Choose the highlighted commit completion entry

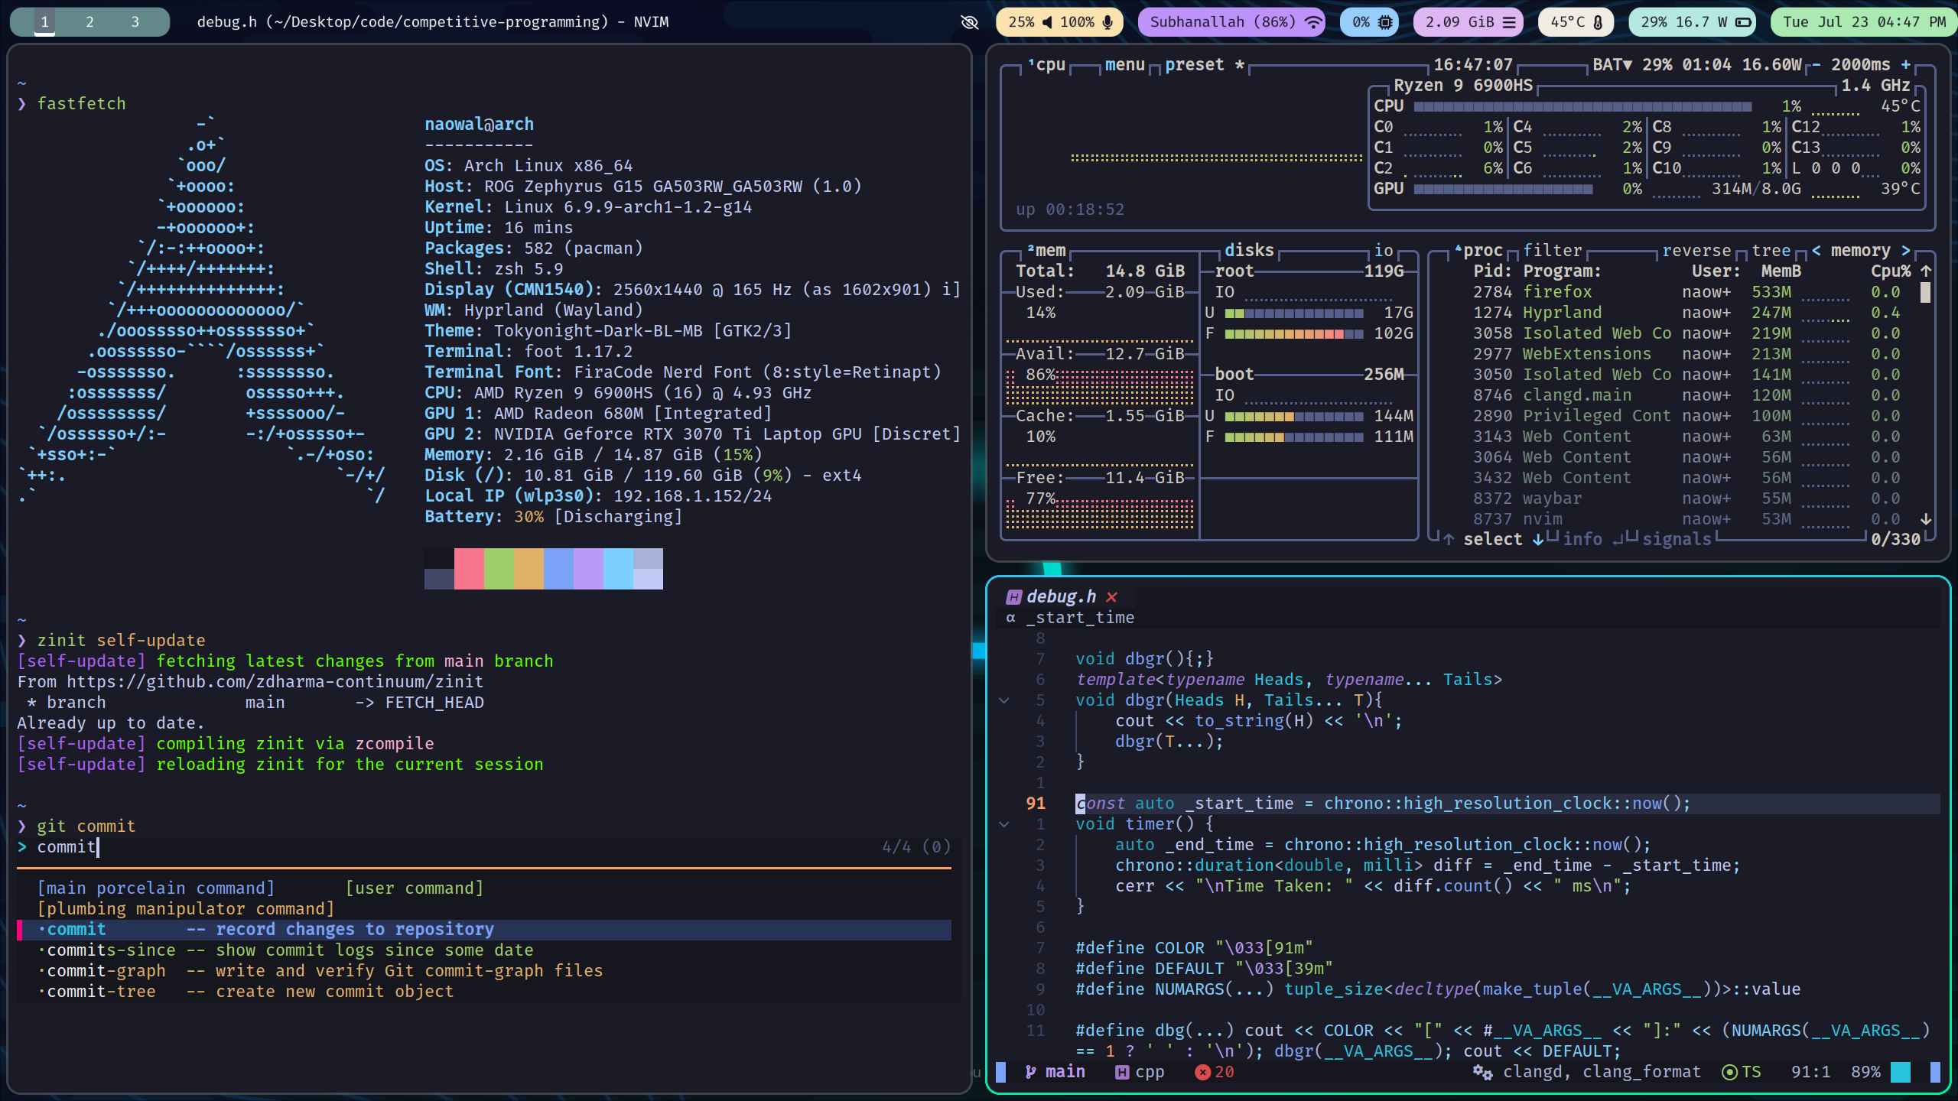(x=484, y=930)
